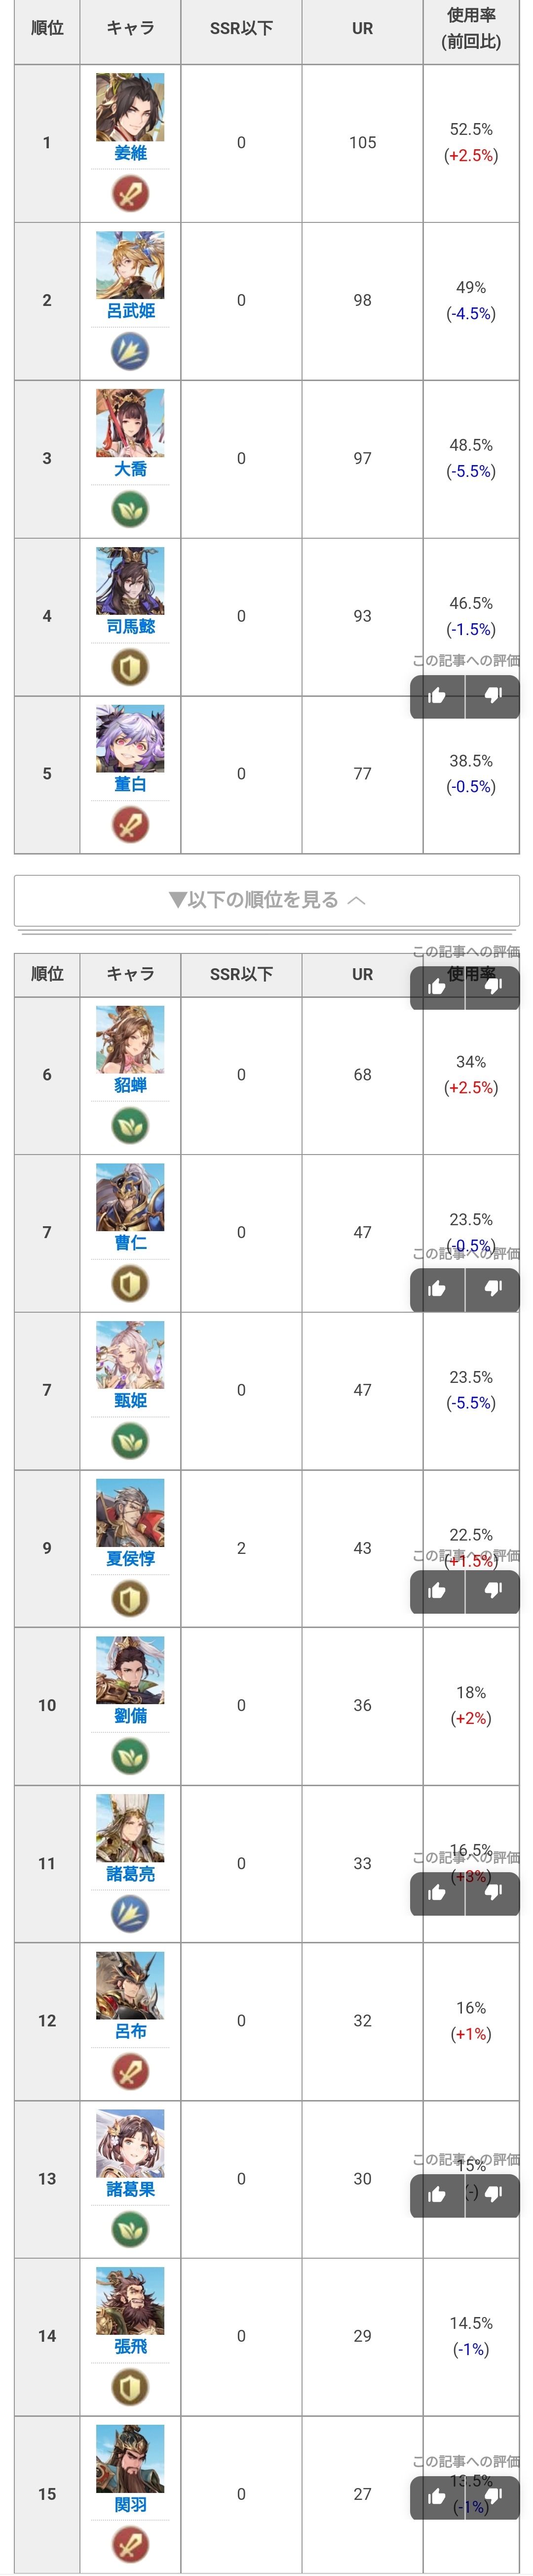Click the 甄姫 character portrait
Image resolution: width=533 pixels, height=2576 pixels.
coord(130,1355)
